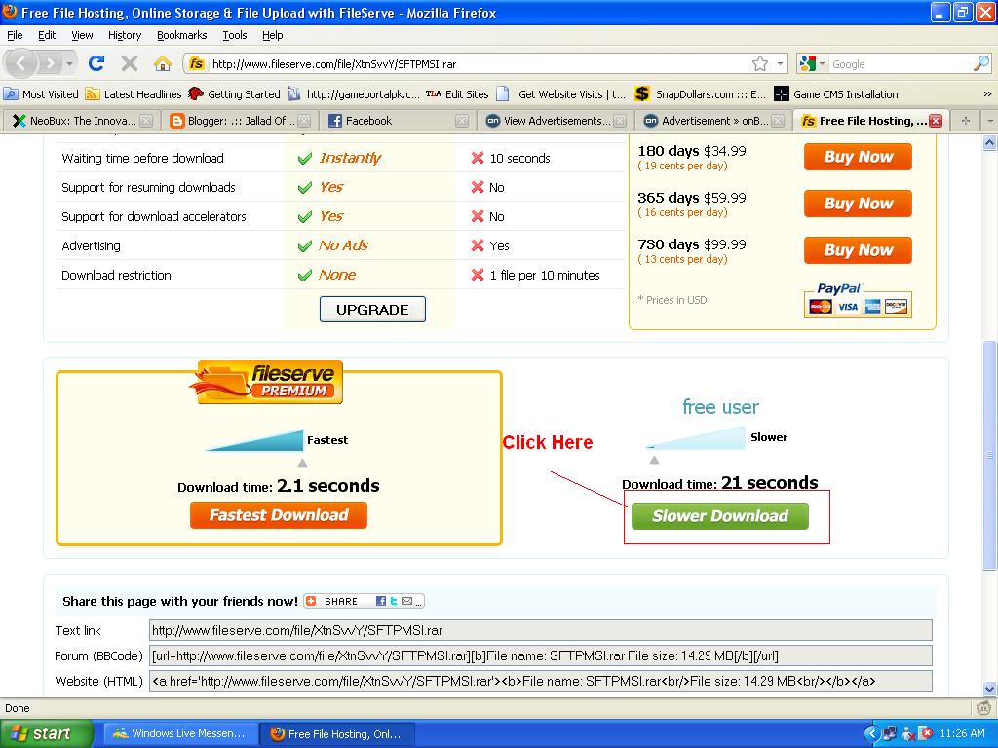
Task: Open the History menu
Action: pos(124,35)
